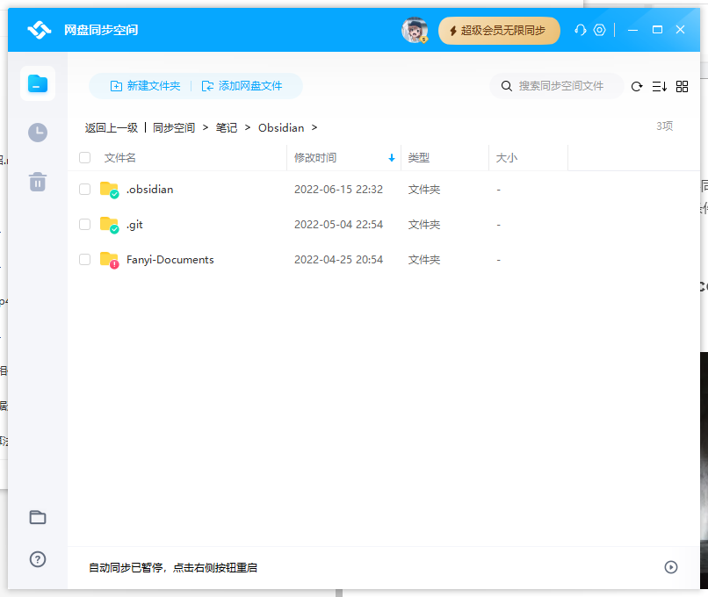Click date 2022-05-04 22:54
708x597 pixels.
pyautogui.click(x=338, y=224)
